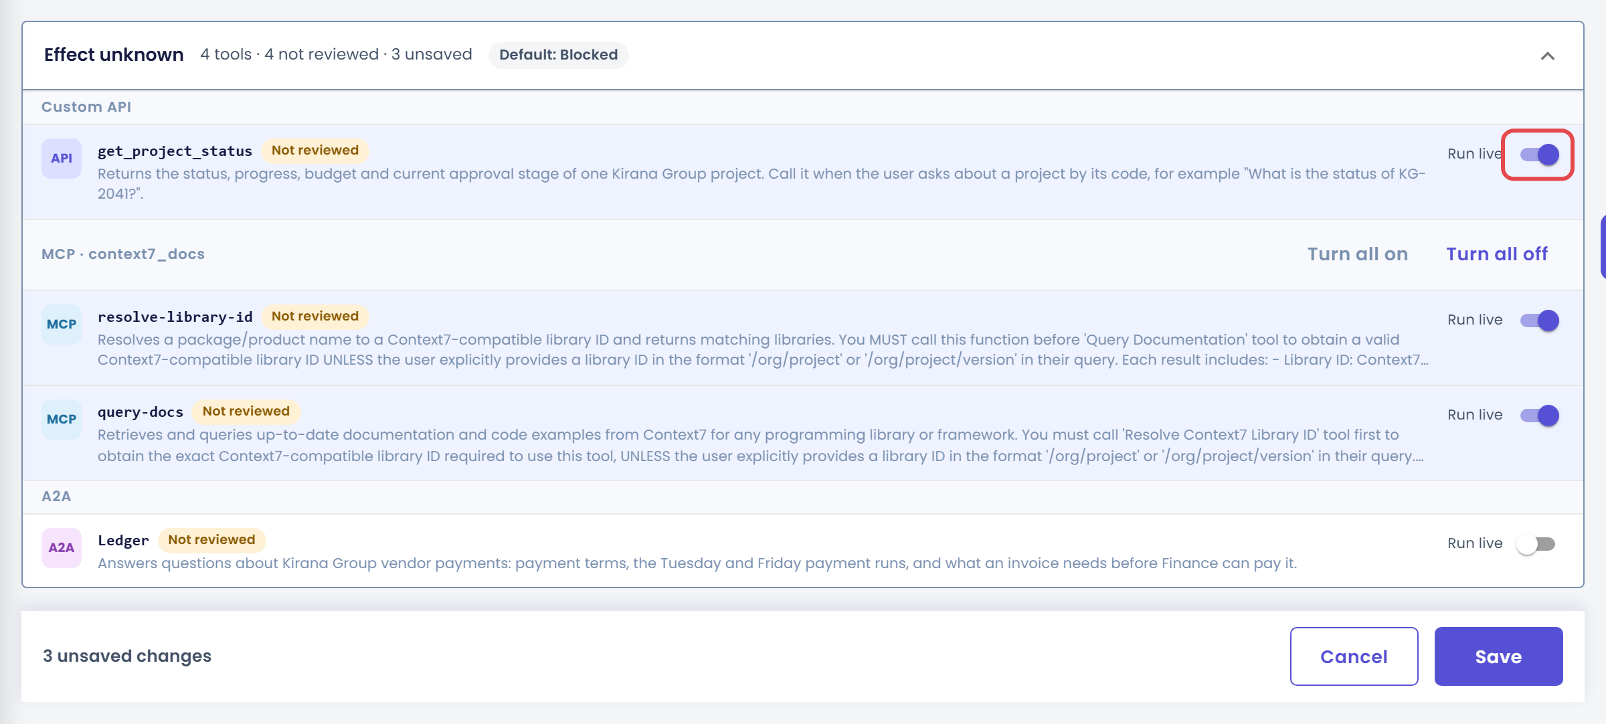
Task: Cancel the unsaved changes
Action: tap(1354, 656)
